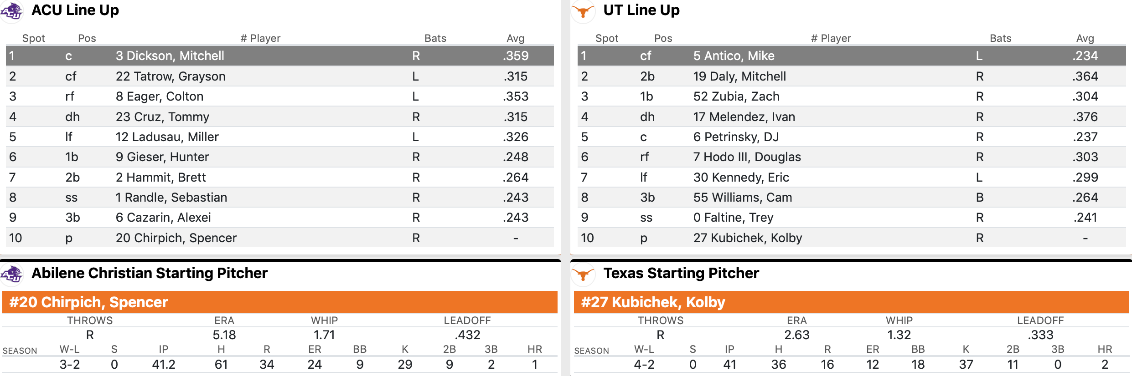Click the # Player header in ACU lineup
1132x376 pixels.
tap(260, 38)
